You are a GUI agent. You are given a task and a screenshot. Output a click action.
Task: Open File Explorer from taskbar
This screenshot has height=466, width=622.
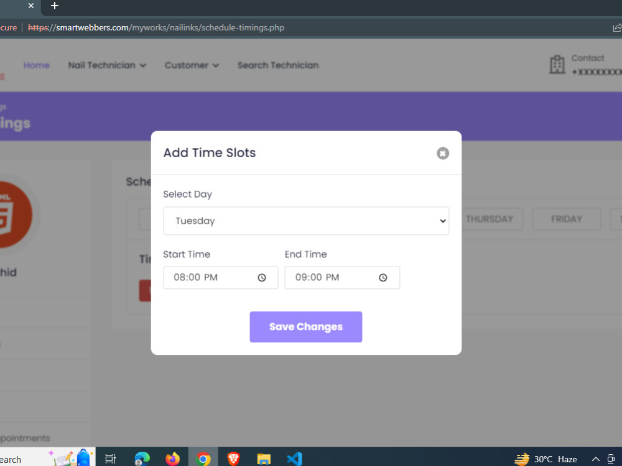point(264,459)
